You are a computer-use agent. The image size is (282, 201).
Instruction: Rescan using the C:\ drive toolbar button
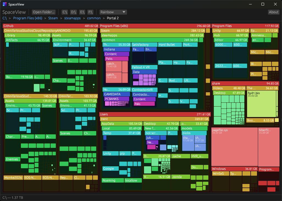coord(65,12)
